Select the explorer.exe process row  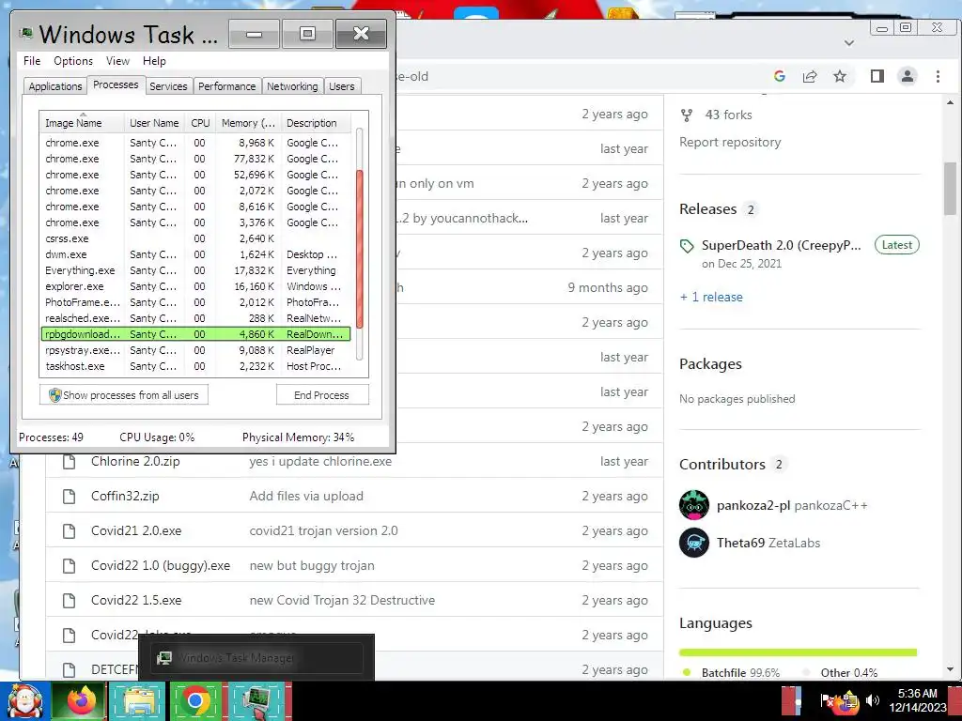195,286
